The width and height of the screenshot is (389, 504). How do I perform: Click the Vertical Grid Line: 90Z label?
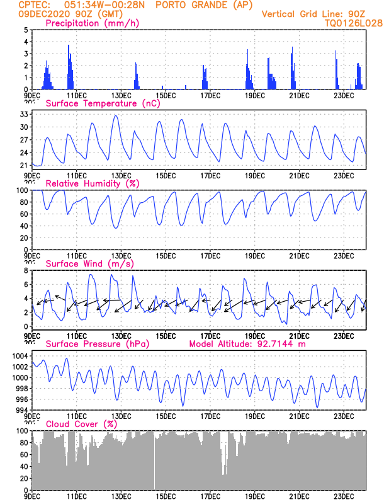tap(313, 14)
